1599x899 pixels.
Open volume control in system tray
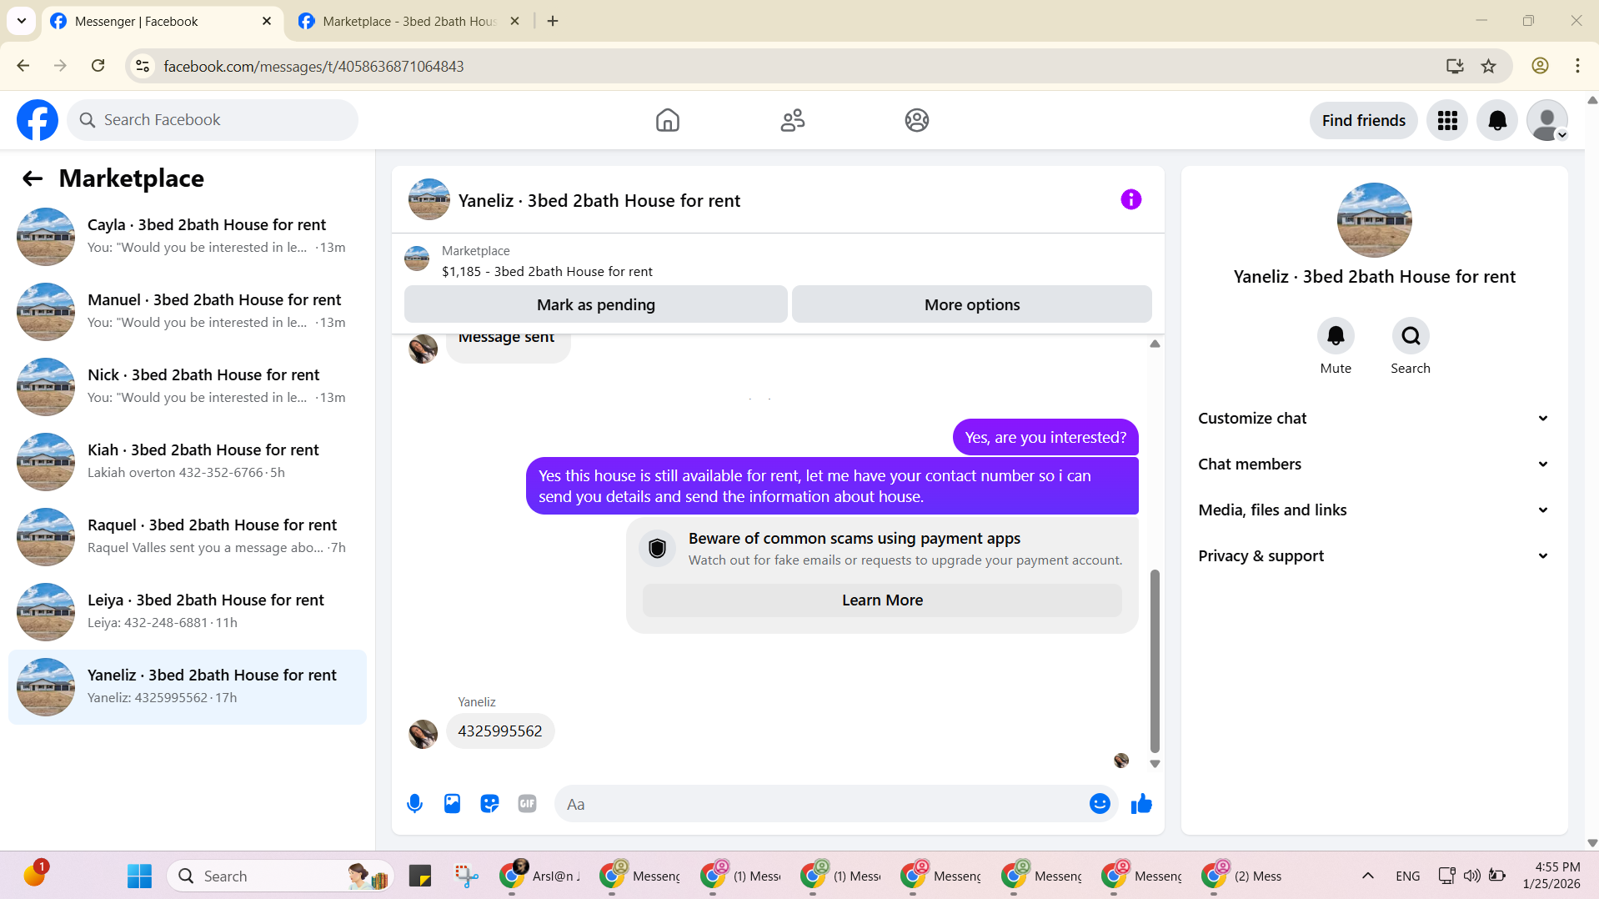[1472, 876]
